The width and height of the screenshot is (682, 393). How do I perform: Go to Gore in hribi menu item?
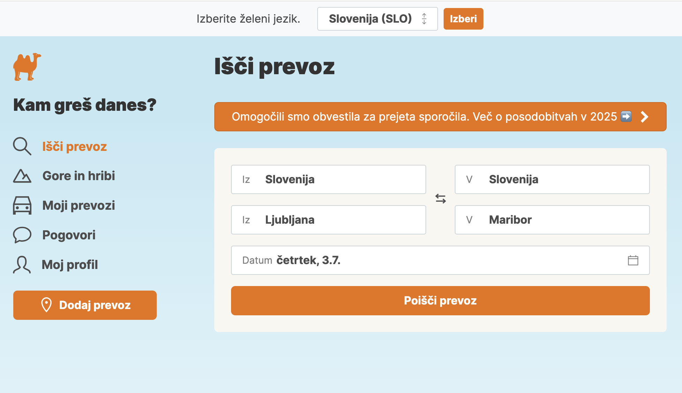[79, 176]
